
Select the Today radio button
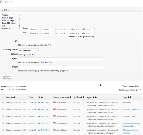tap(19, 15)
